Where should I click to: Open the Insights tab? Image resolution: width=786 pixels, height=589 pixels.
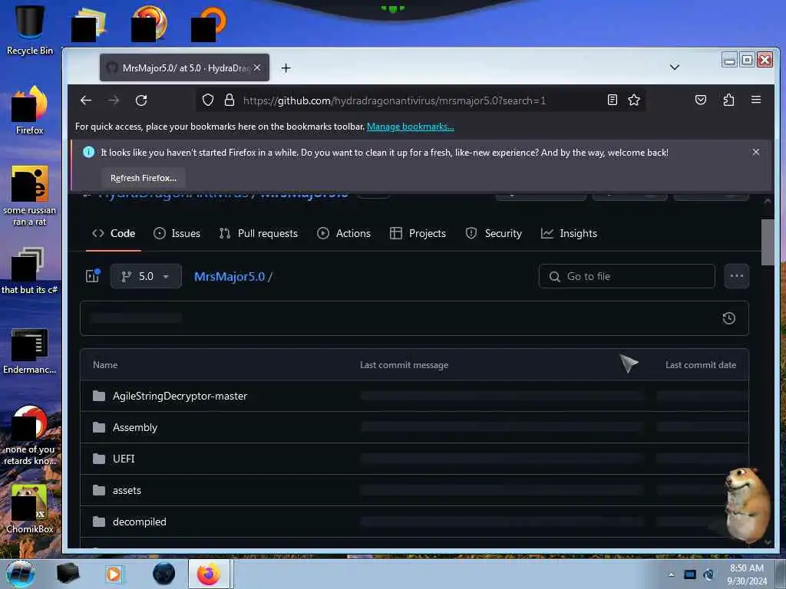point(569,233)
